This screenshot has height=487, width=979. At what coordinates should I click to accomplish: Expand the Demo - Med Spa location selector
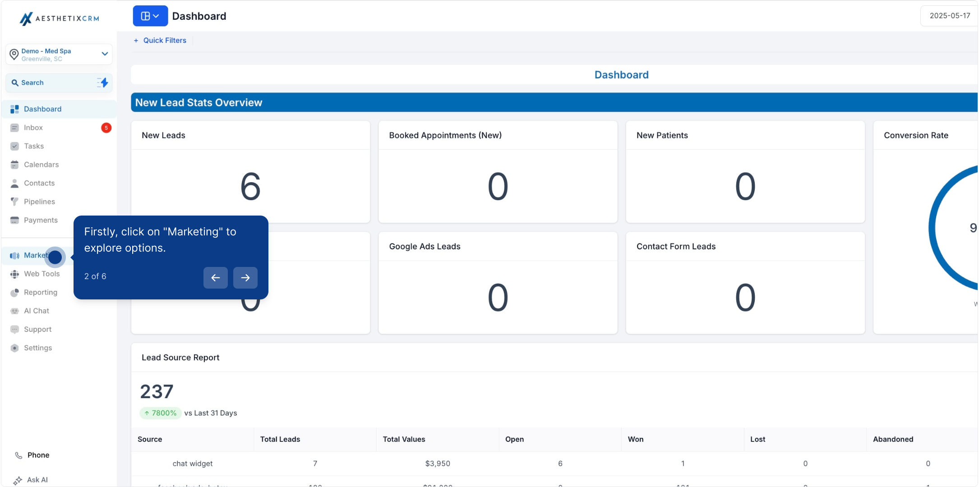59,55
